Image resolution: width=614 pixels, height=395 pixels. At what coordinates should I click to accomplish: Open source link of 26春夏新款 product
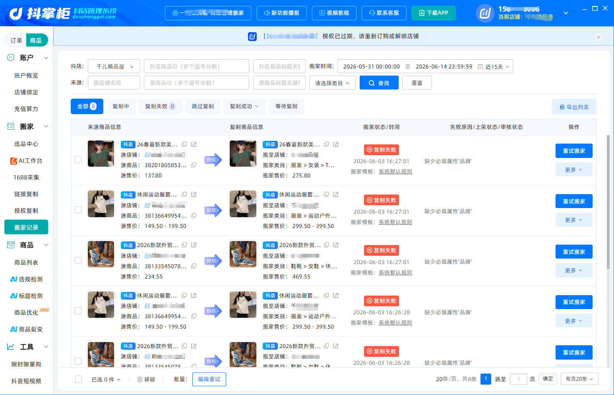194,144
